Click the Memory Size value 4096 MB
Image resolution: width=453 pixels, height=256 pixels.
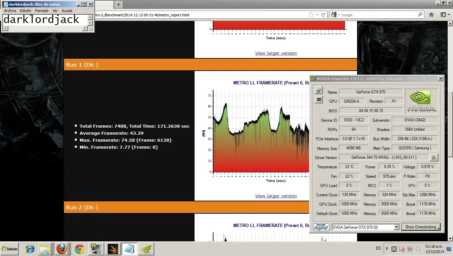point(353,148)
